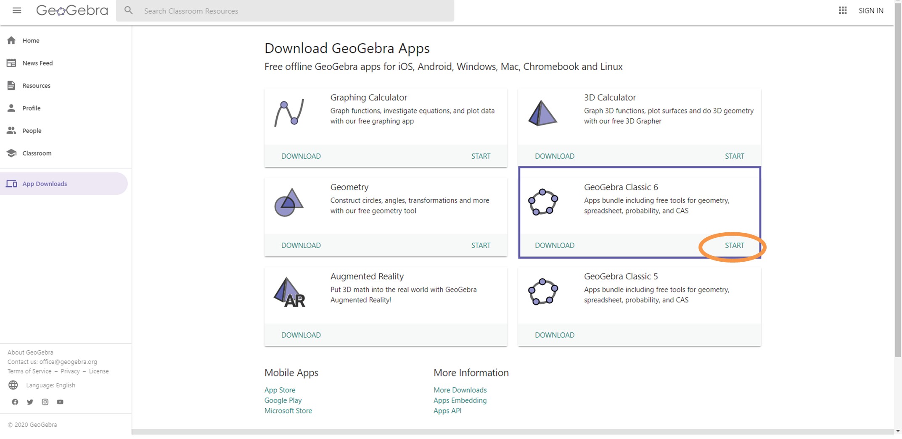Open the License link

coord(99,371)
